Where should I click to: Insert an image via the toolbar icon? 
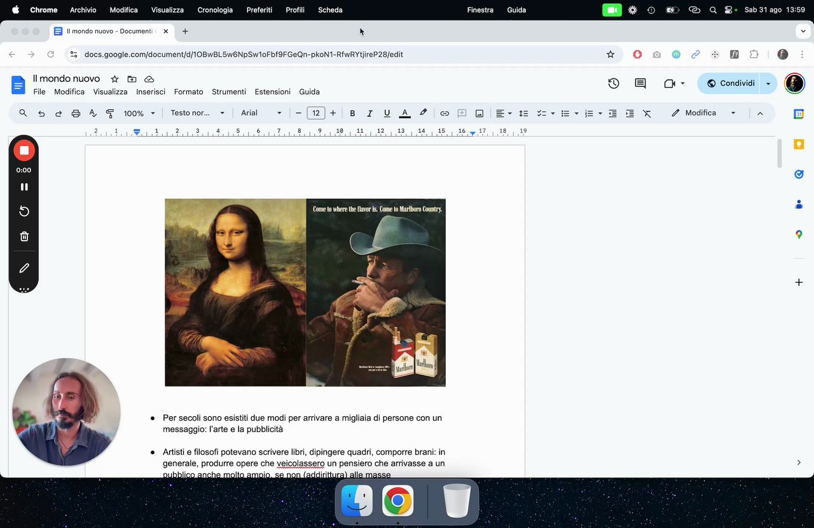(479, 113)
